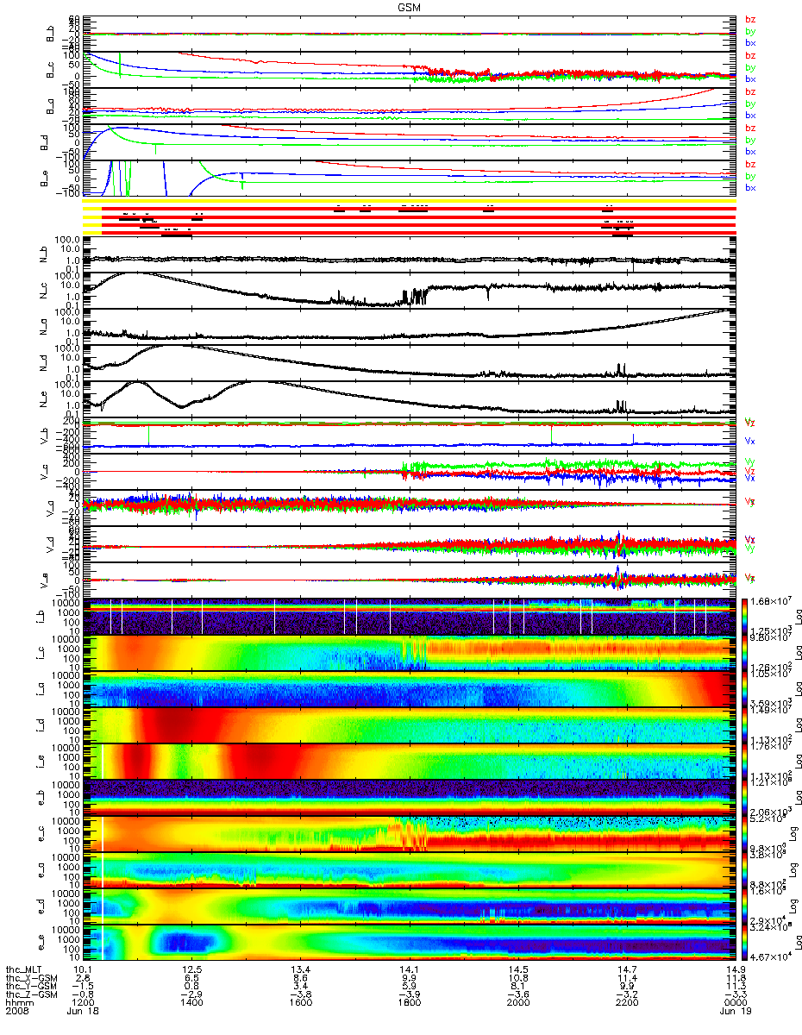This screenshot has height=1035, width=802.
Task: Click the Z-GSM value -3.8
Action: coord(300,995)
